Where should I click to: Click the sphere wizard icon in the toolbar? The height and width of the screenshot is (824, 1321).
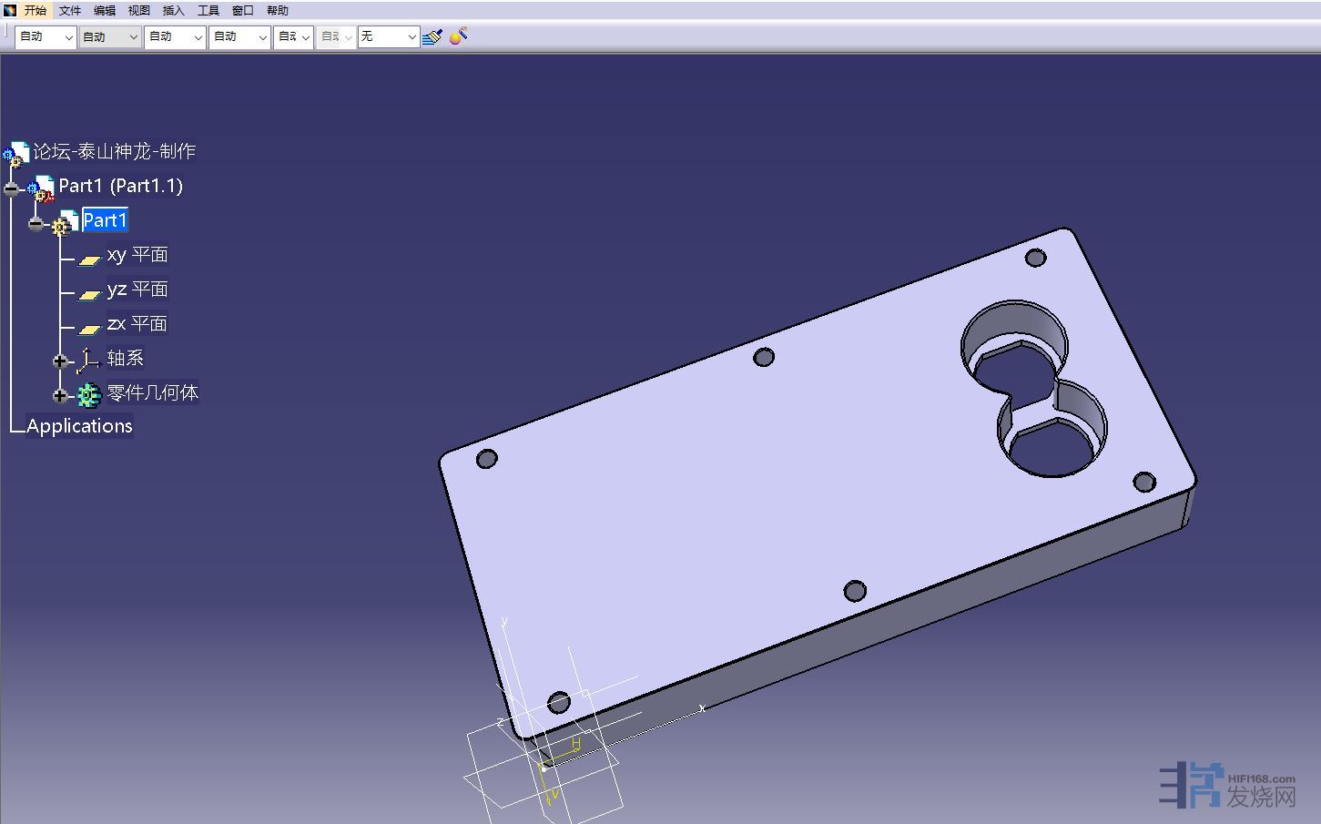click(458, 36)
